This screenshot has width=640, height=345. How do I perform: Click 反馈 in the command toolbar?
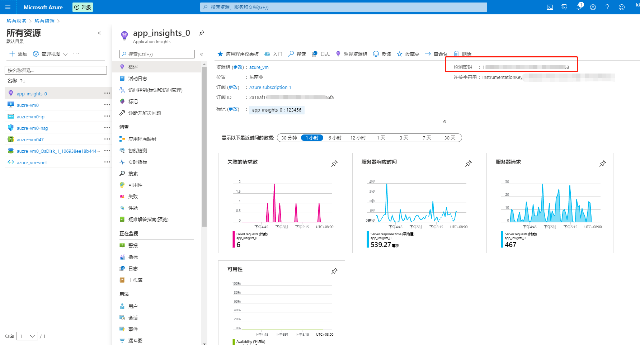tap(382, 54)
